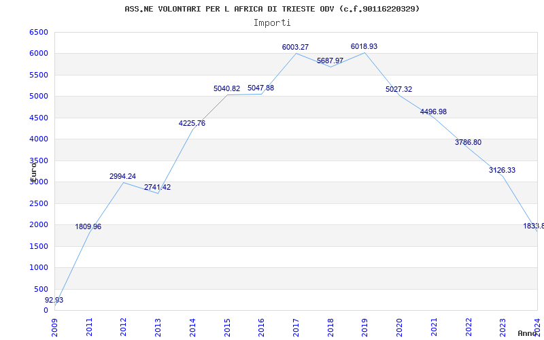Select the 5027.32 data label
The image size is (544, 340).
click(x=398, y=89)
